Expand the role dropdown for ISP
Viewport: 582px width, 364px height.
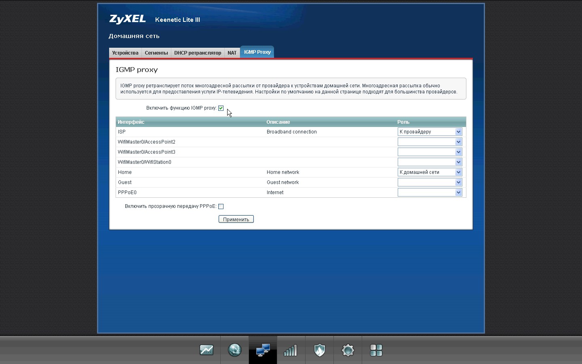pos(430,132)
